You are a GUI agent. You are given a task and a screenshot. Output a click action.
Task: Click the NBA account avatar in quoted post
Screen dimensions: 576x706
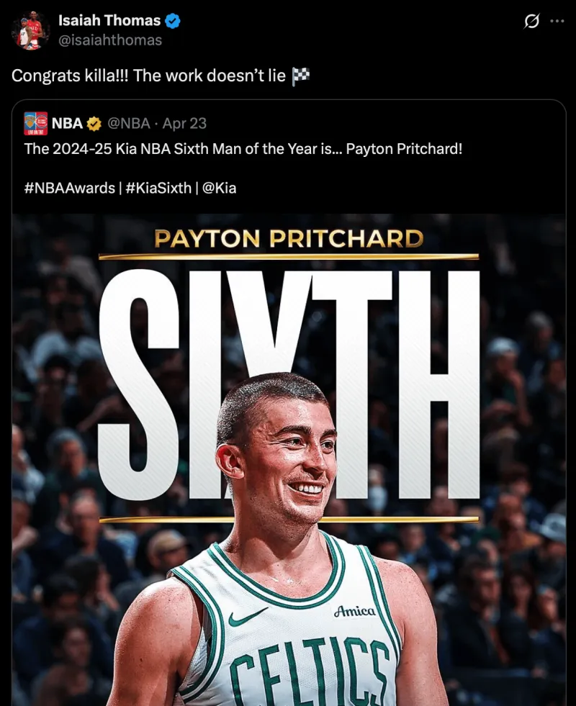coord(35,123)
